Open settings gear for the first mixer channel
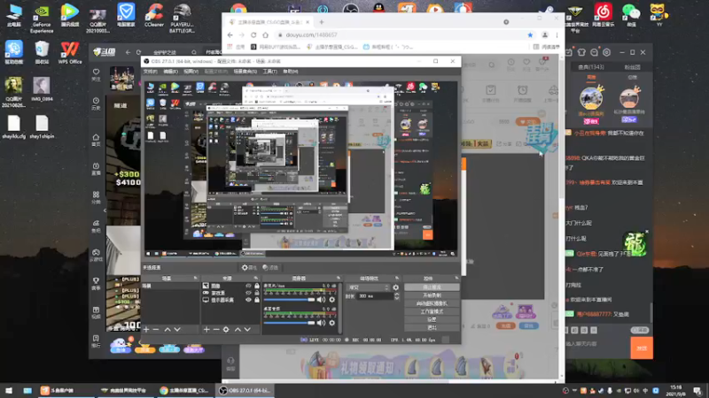 click(x=331, y=300)
